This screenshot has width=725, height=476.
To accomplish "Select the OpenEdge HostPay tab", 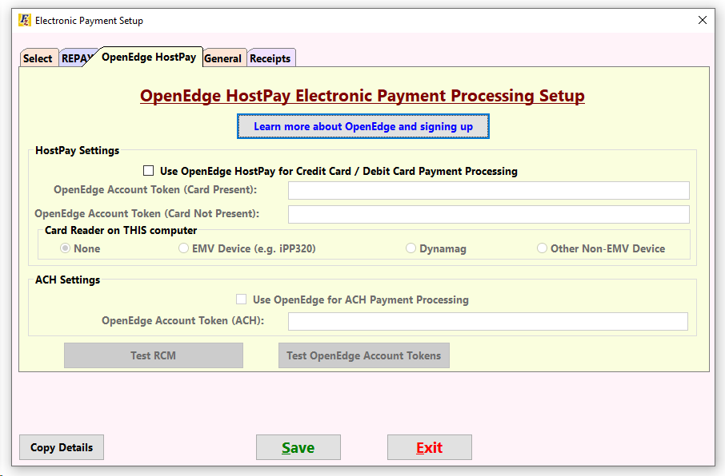I will coord(148,58).
